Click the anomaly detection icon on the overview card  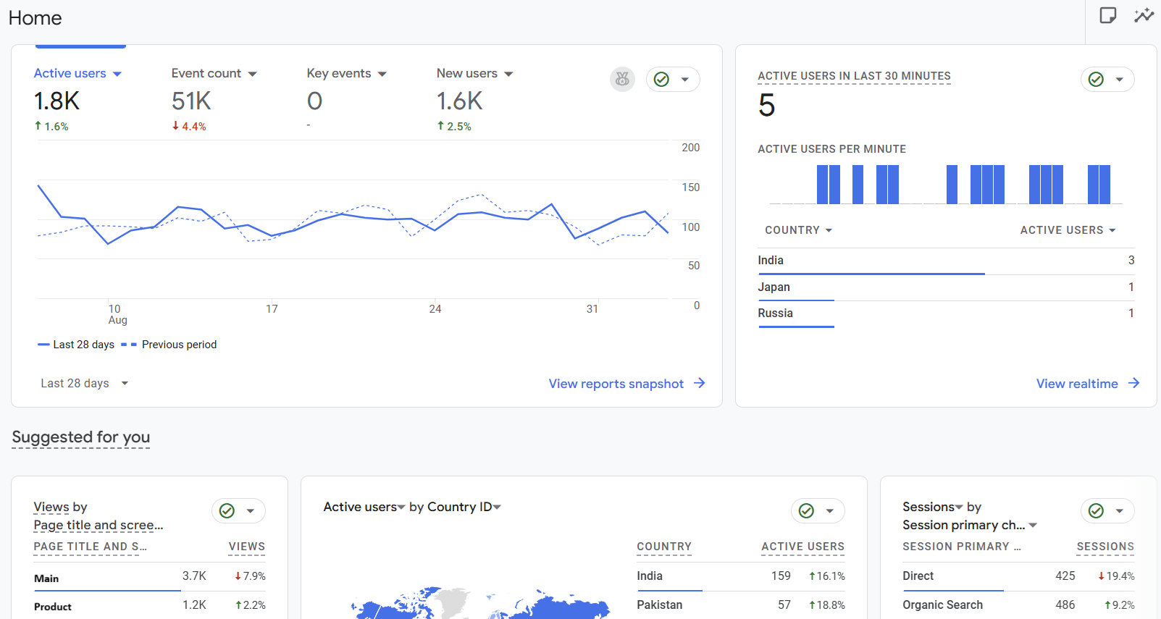tap(622, 79)
